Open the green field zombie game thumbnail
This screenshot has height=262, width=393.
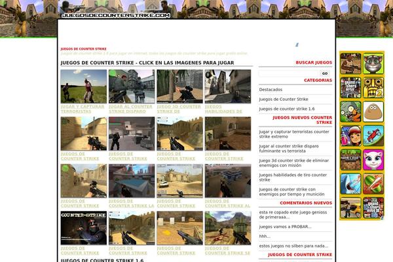coord(83,86)
